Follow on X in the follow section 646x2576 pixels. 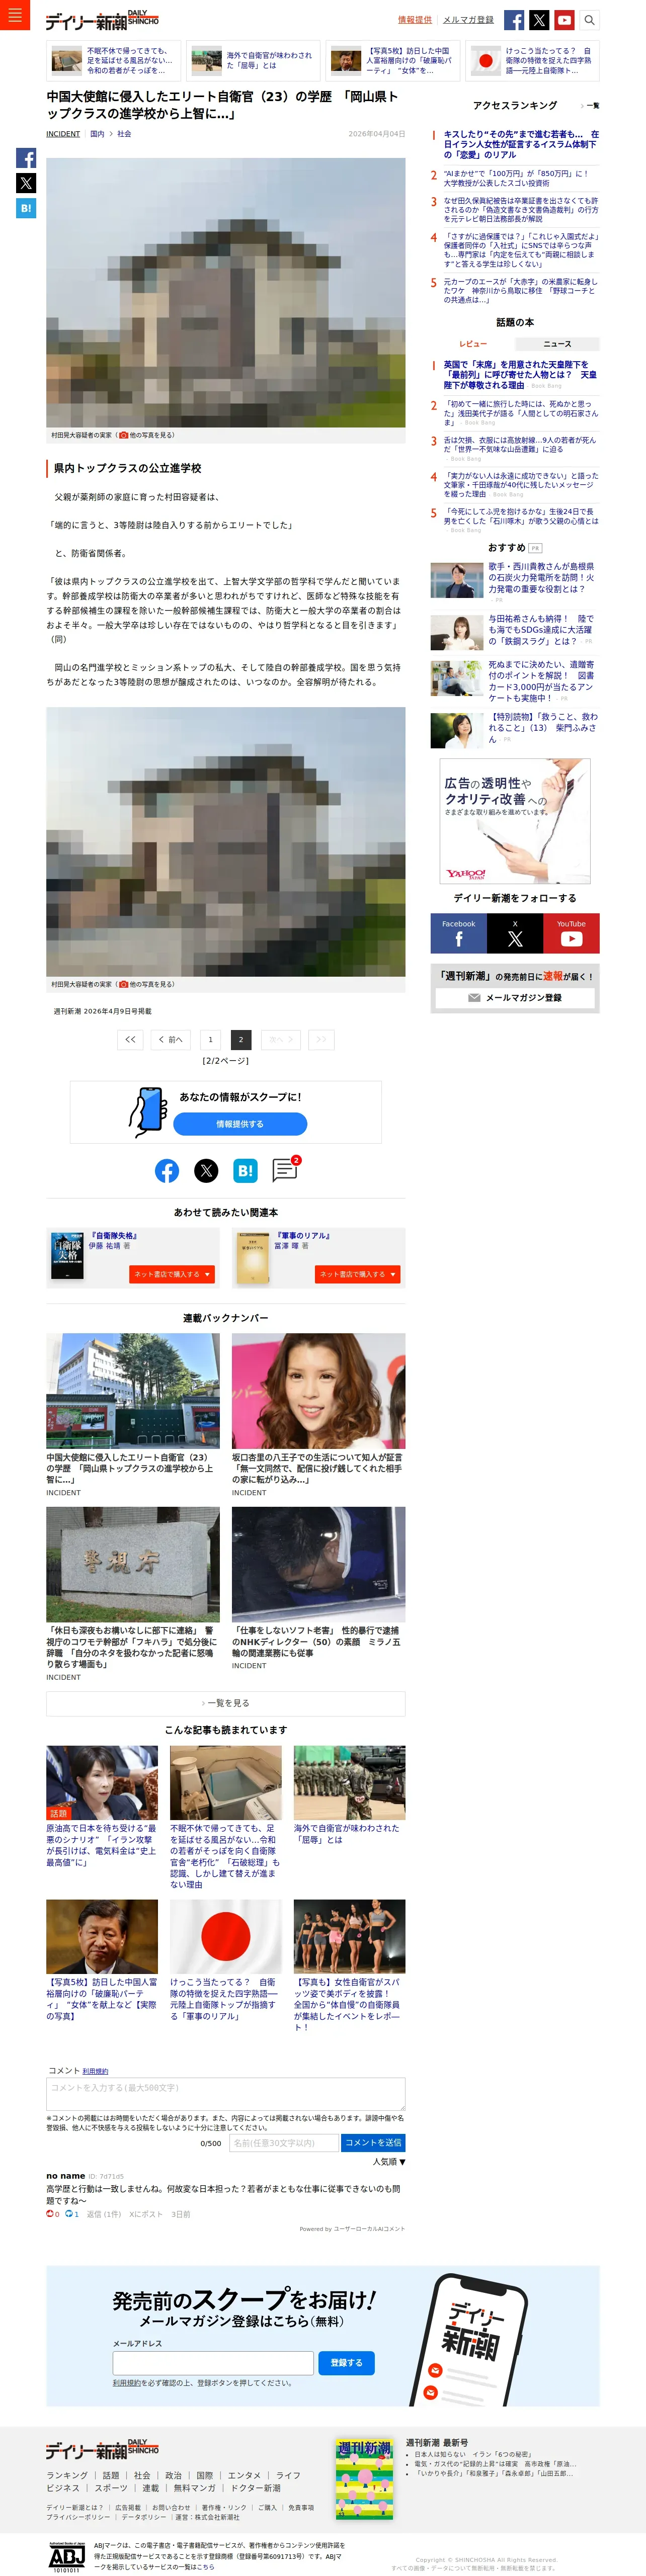(515, 934)
